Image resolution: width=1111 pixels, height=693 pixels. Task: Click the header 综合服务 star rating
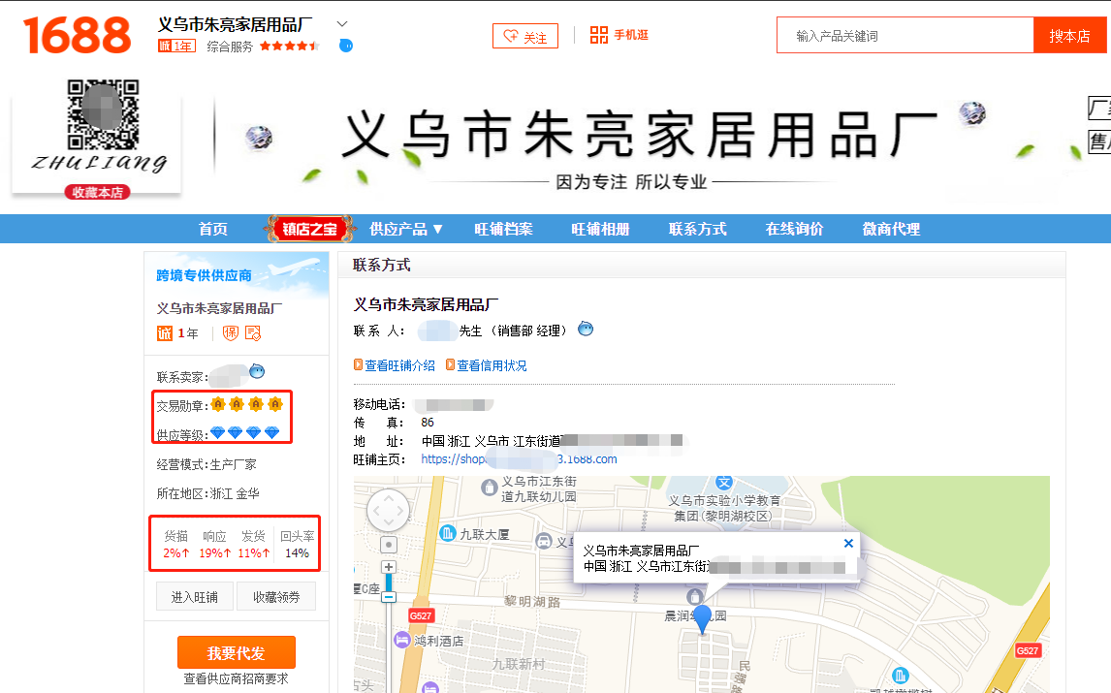point(290,47)
